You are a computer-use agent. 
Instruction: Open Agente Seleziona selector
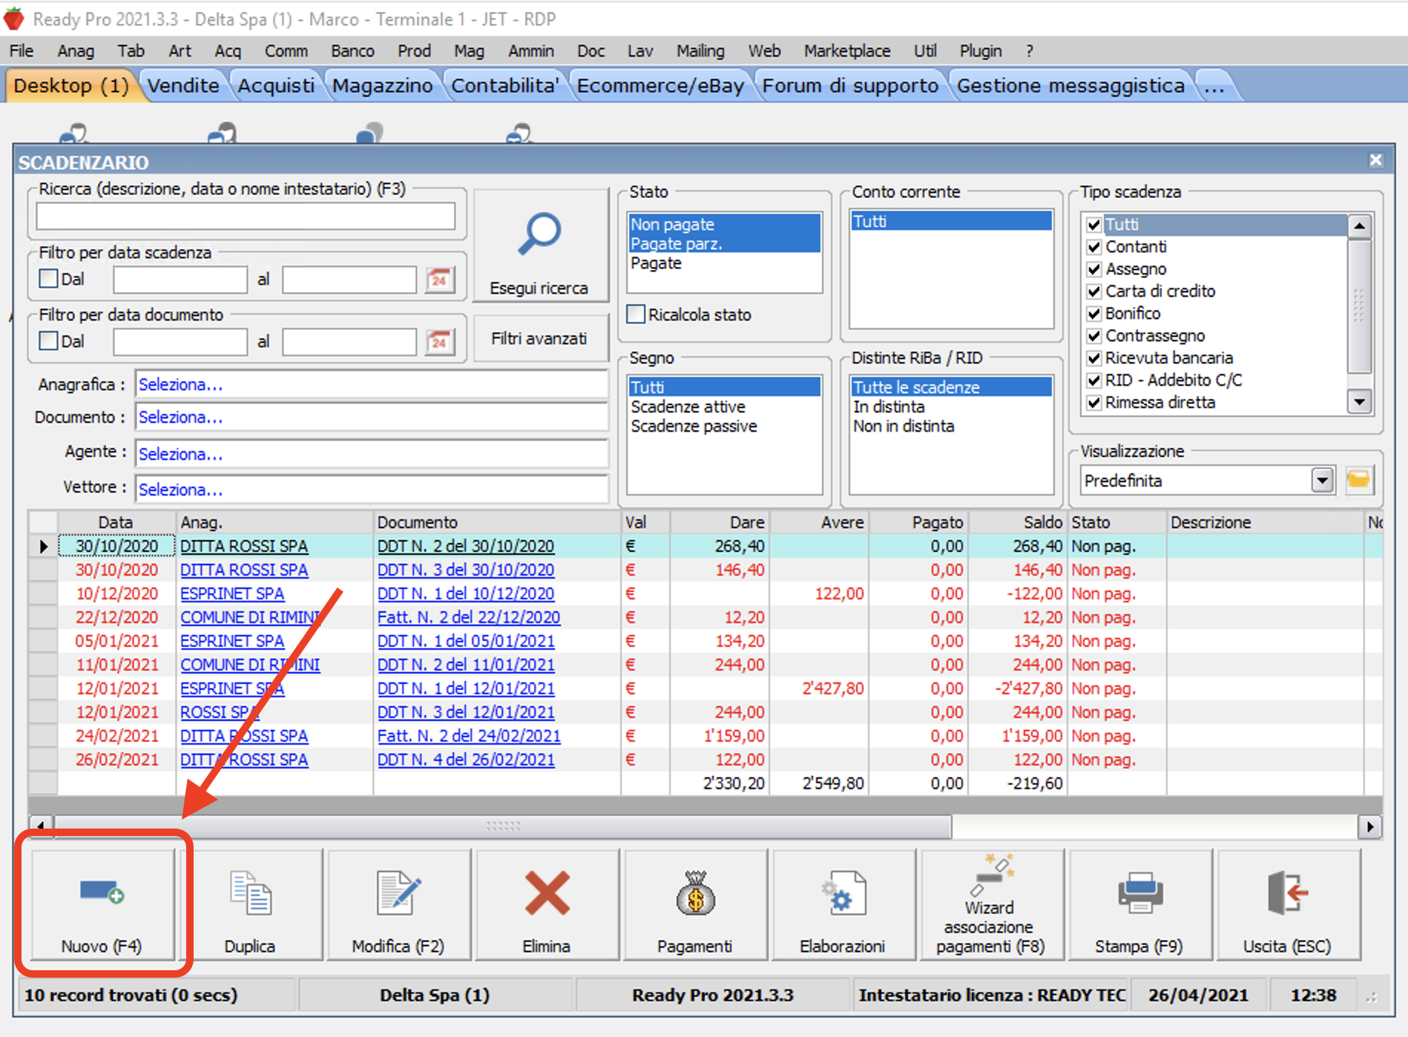pyautogui.click(x=371, y=453)
